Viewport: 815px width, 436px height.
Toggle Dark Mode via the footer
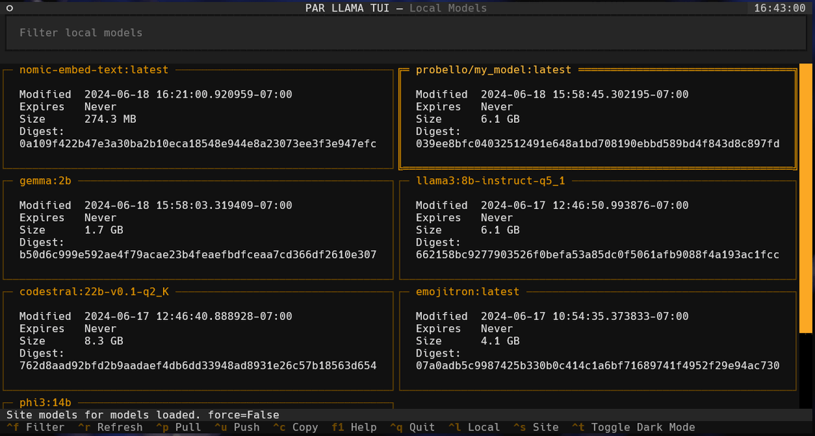point(633,427)
